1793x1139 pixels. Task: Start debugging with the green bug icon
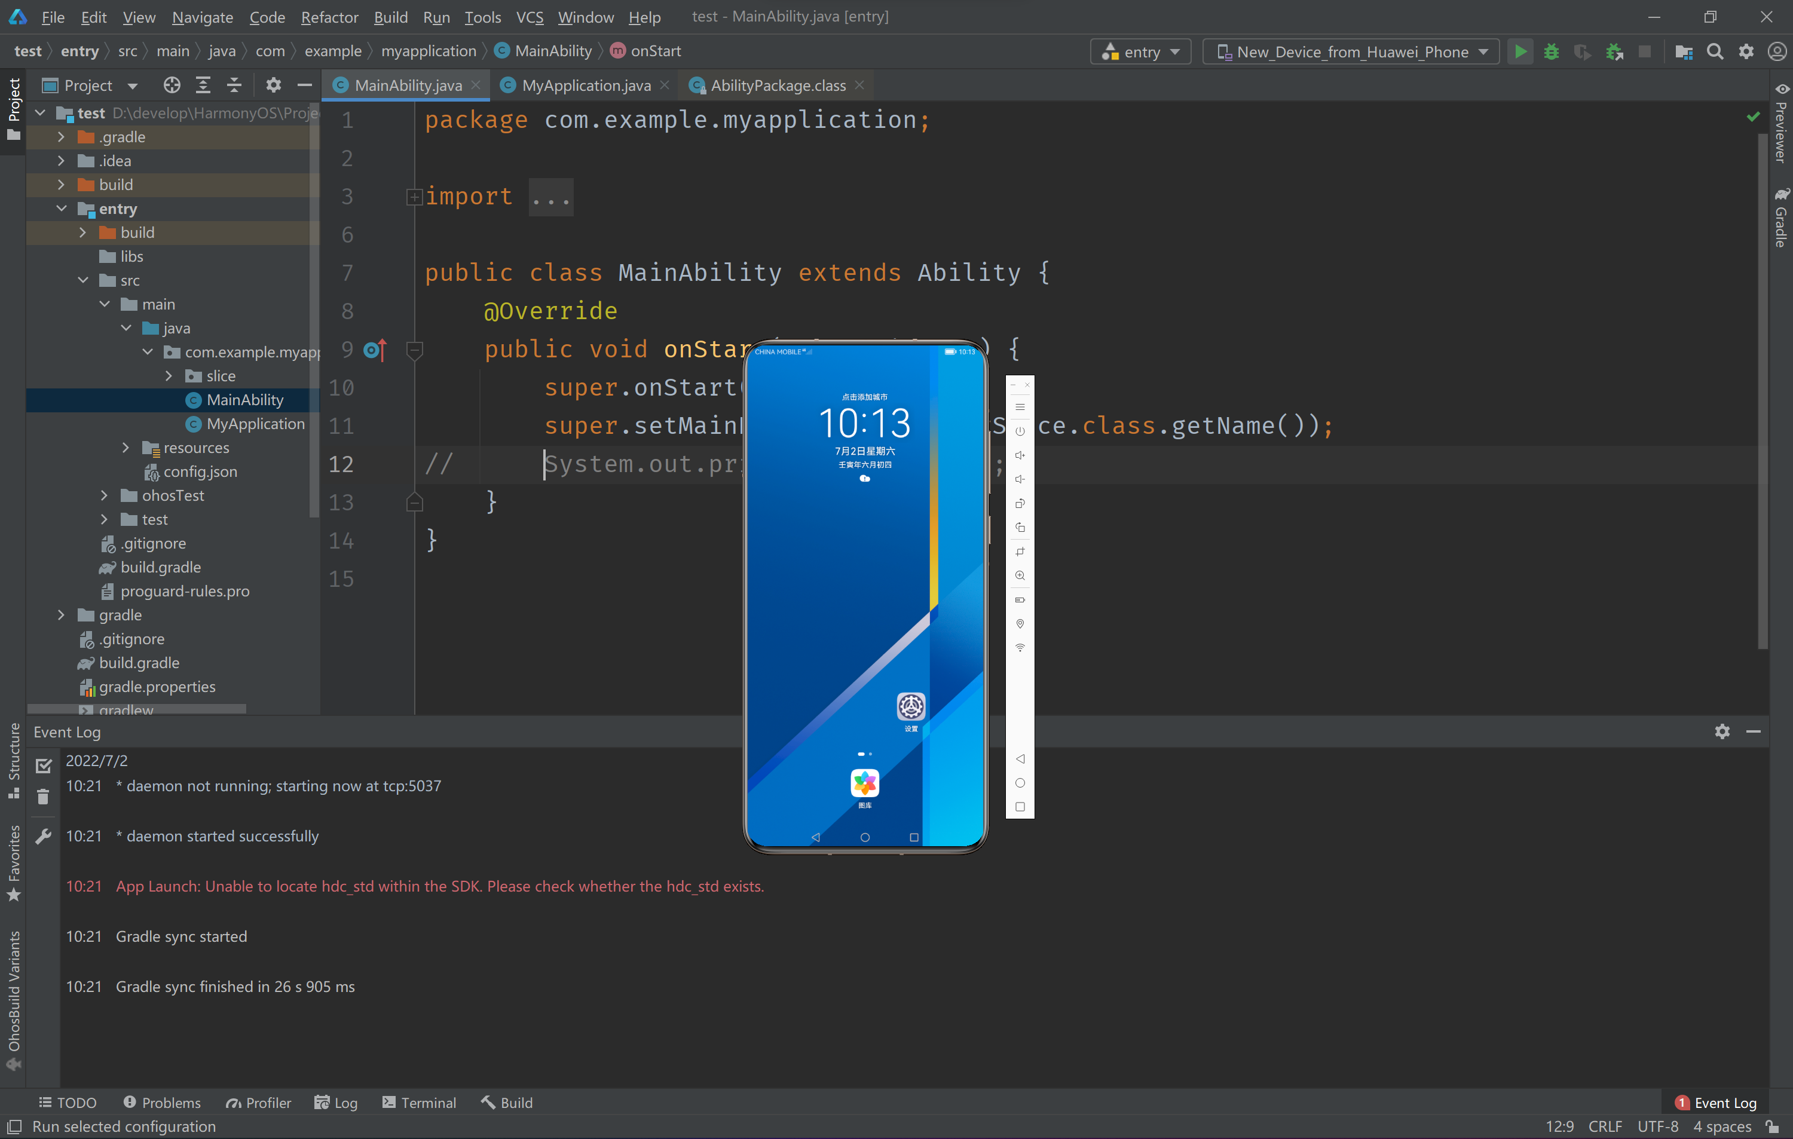1551,51
